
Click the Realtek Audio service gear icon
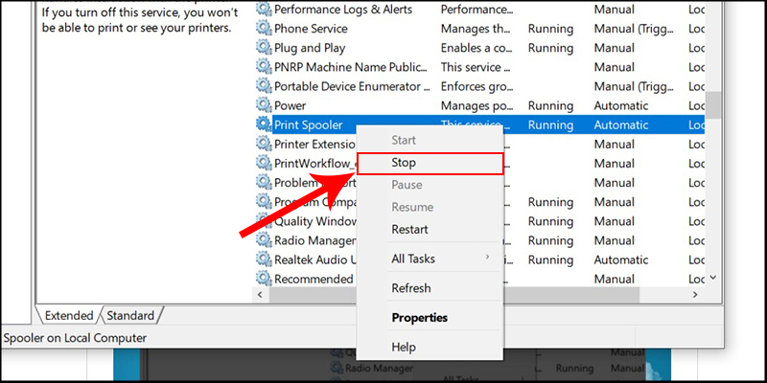click(264, 259)
